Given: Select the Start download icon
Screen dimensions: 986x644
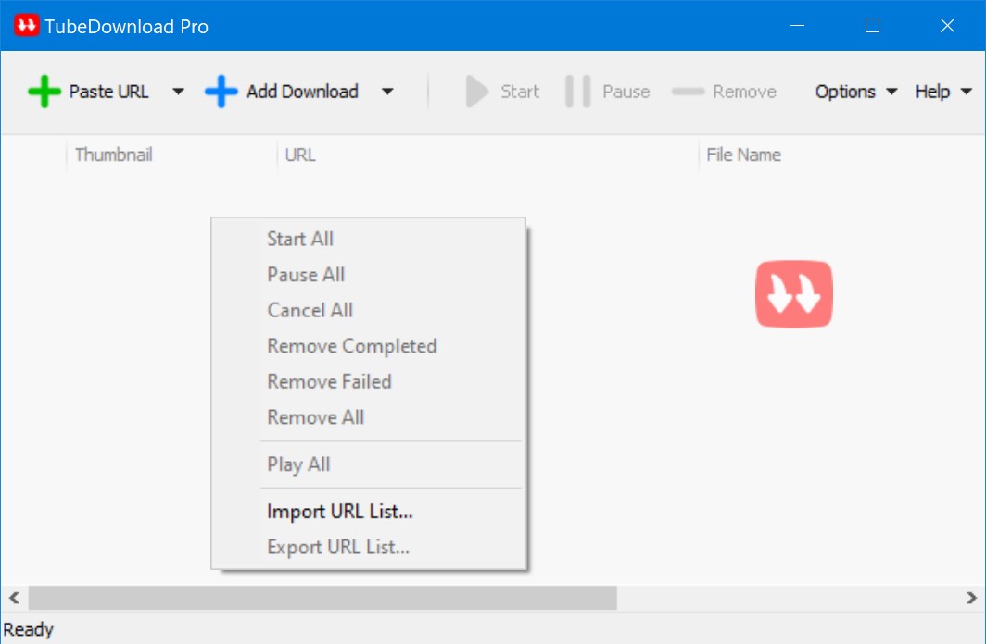Looking at the screenshot, I should pyautogui.click(x=477, y=91).
